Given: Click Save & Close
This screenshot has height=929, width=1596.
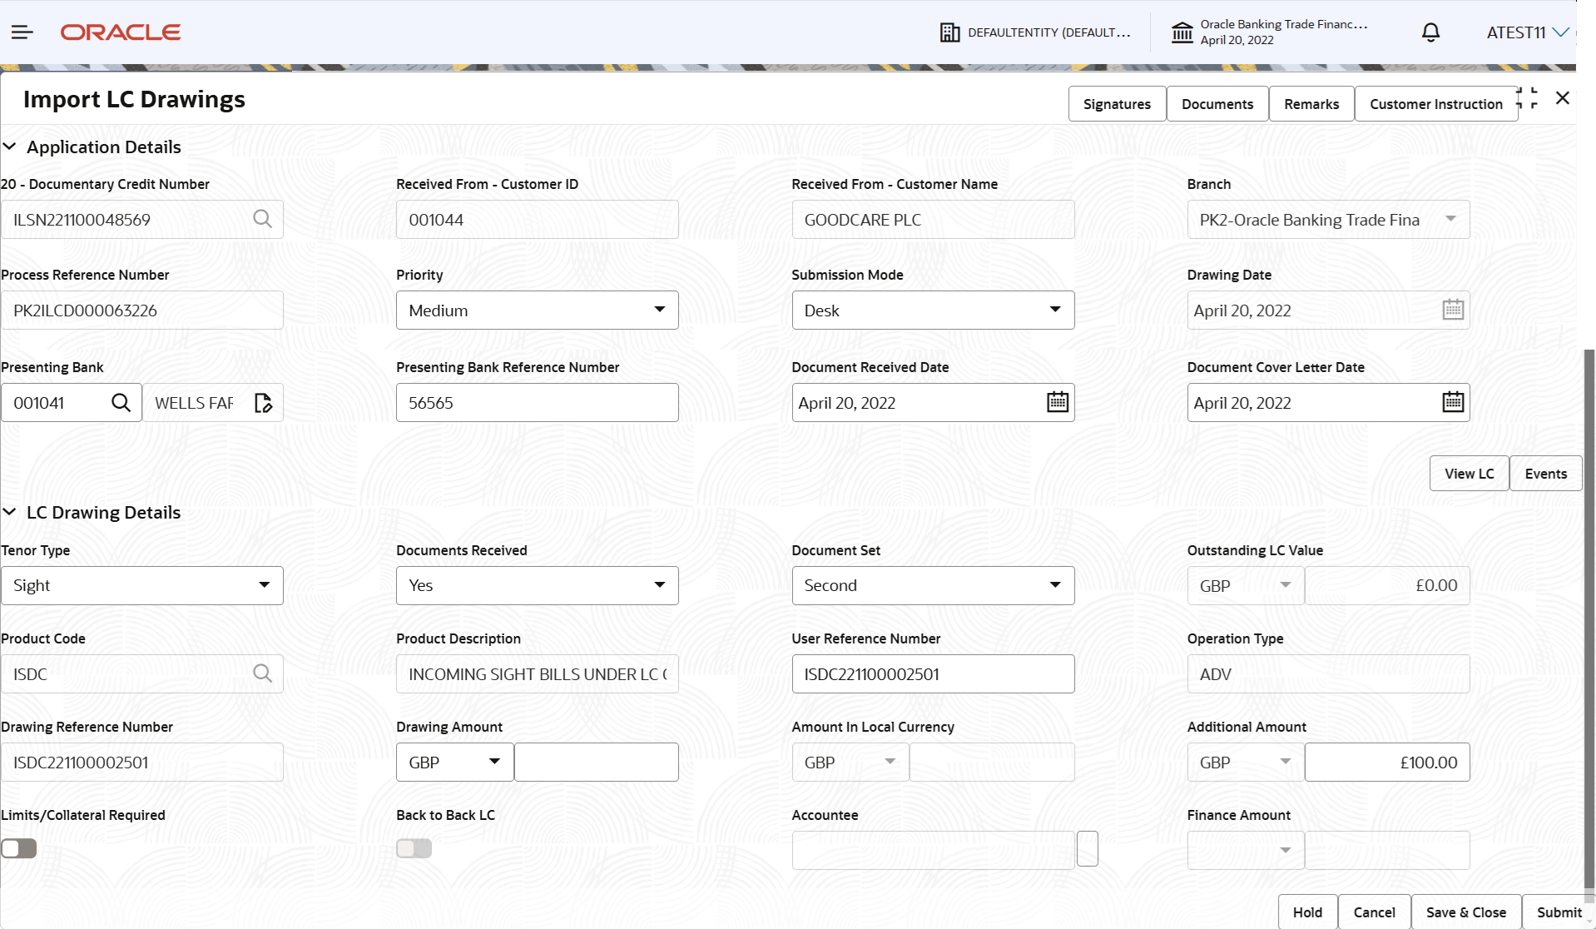Looking at the screenshot, I should click(x=1465, y=912).
